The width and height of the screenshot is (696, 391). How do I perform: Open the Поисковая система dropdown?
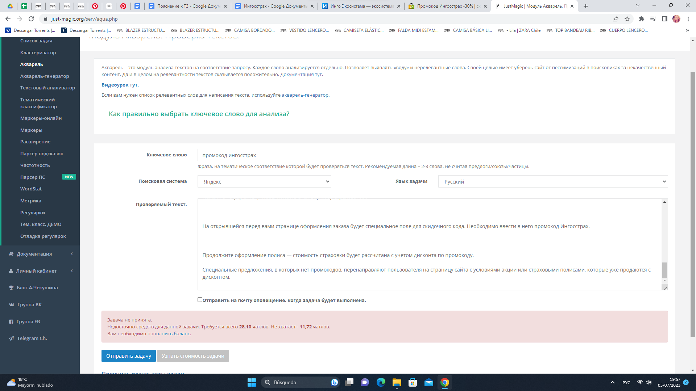(264, 181)
